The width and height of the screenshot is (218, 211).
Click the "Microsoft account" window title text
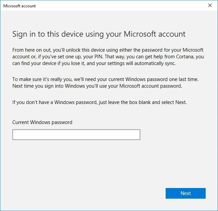click(x=19, y=6)
